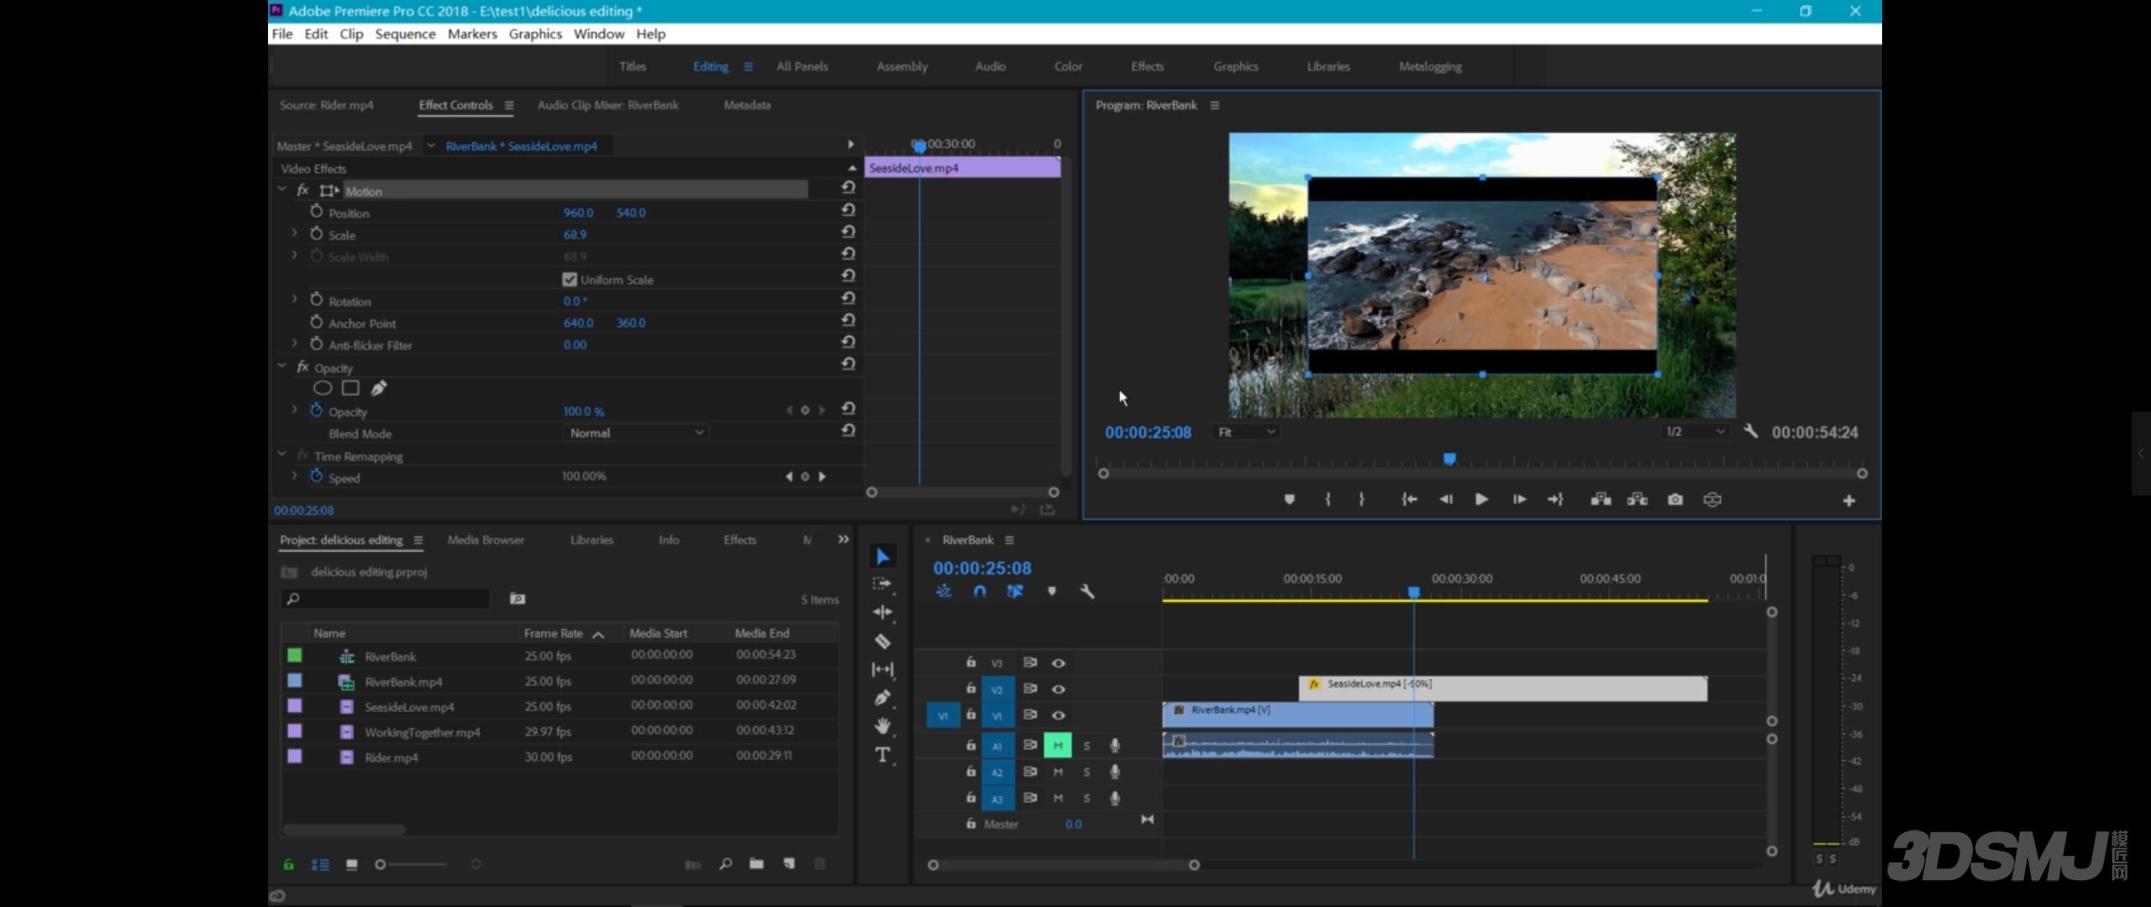Solo track A2
Image resolution: width=2151 pixels, height=907 pixels.
[x=1086, y=773]
